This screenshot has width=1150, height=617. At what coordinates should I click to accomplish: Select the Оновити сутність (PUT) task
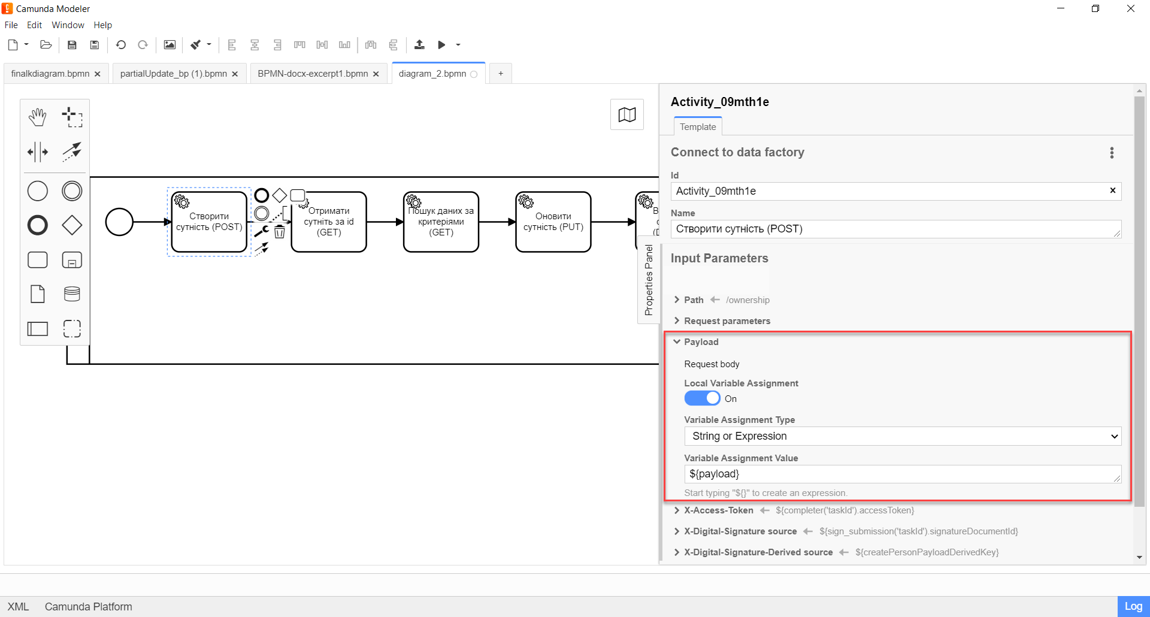tap(553, 222)
